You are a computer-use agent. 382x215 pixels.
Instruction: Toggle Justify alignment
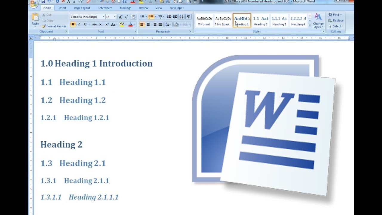[x=161, y=24]
